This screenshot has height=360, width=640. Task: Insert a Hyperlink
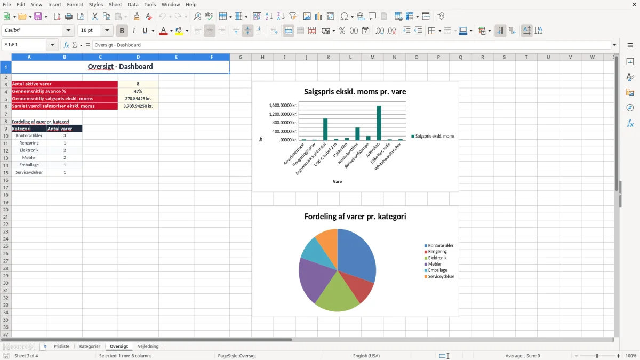click(x=361, y=17)
